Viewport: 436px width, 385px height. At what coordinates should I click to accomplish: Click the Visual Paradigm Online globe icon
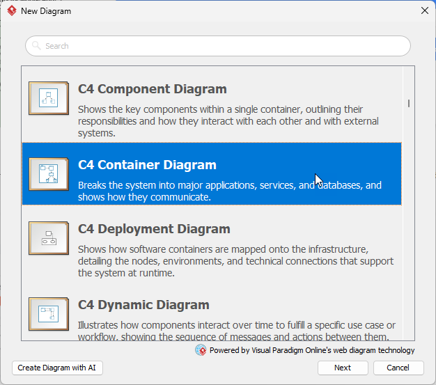[201, 350]
